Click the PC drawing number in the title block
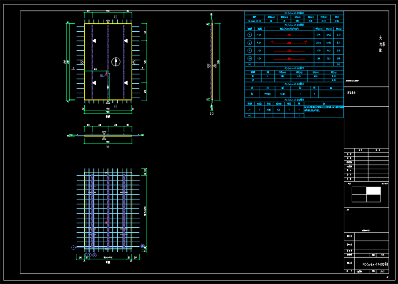398x284 pixels. click(376, 264)
